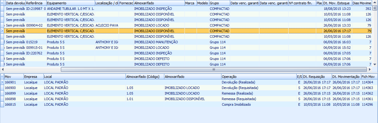Click the Mov column header
Viewport: 378px width, 123px height.
coord(14,77)
